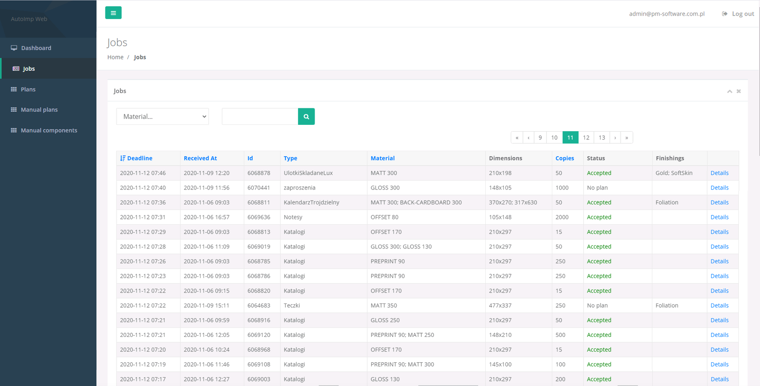Image resolution: width=760 pixels, height=386 pixels.
Task: Open Manual components in the sidebar
Action: coord(49,130)
